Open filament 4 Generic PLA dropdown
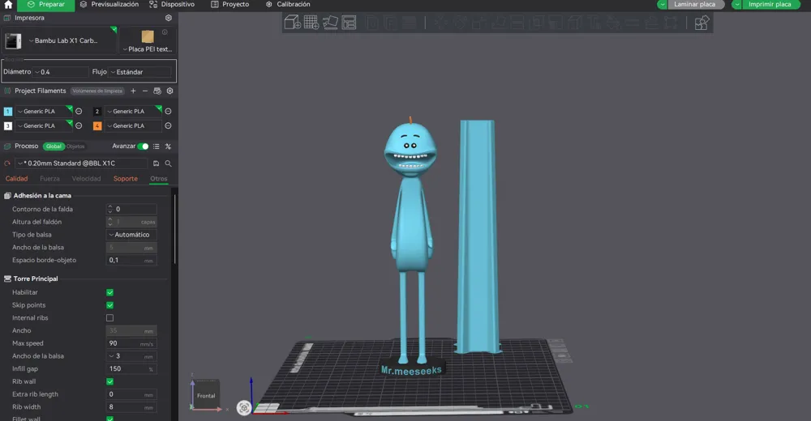The image size is (811, 421). pos(133,125)
